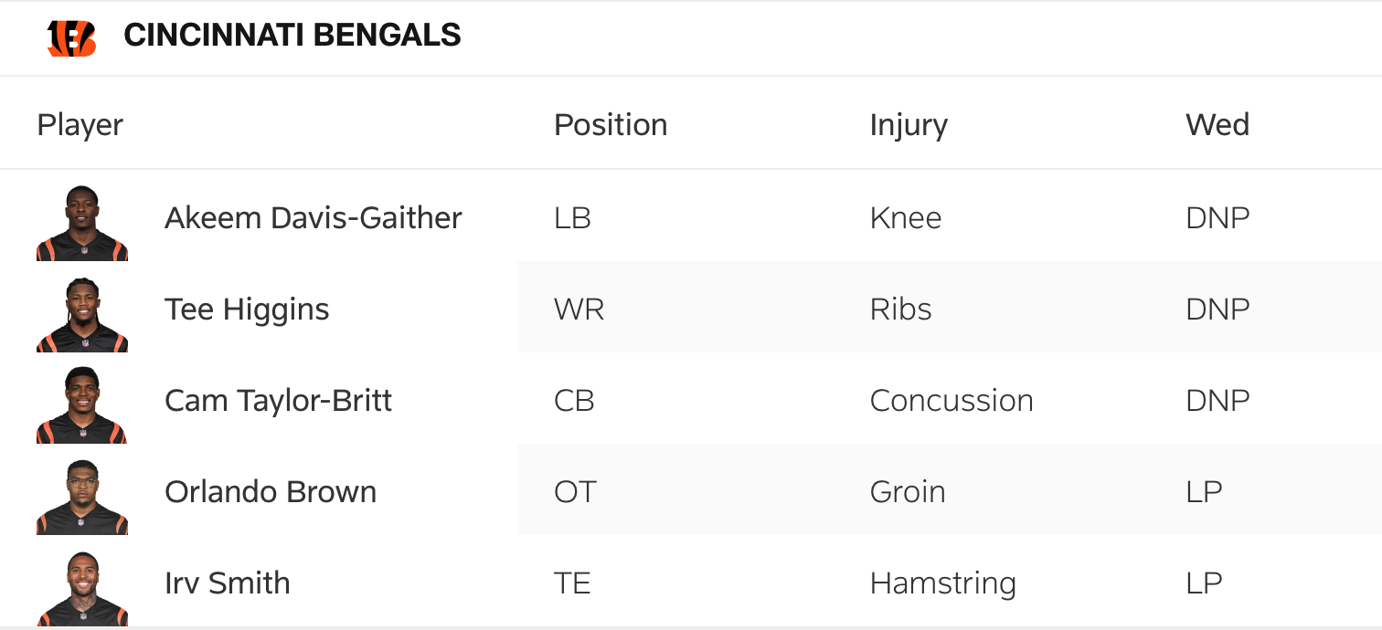Image resolution: width=1382 pixels, height=630 pixels.
Task: Click Tee Higgins' headshot photo
Action: tap(82, 314)
